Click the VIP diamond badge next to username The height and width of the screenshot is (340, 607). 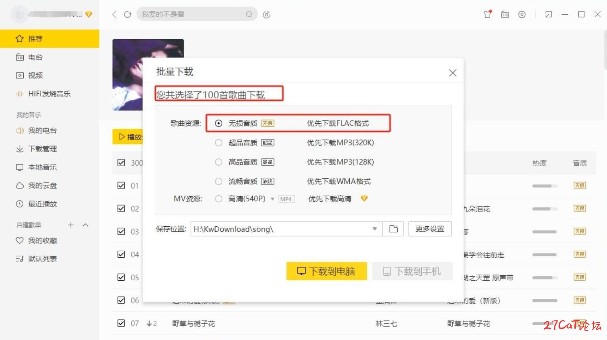pos(89,14)
